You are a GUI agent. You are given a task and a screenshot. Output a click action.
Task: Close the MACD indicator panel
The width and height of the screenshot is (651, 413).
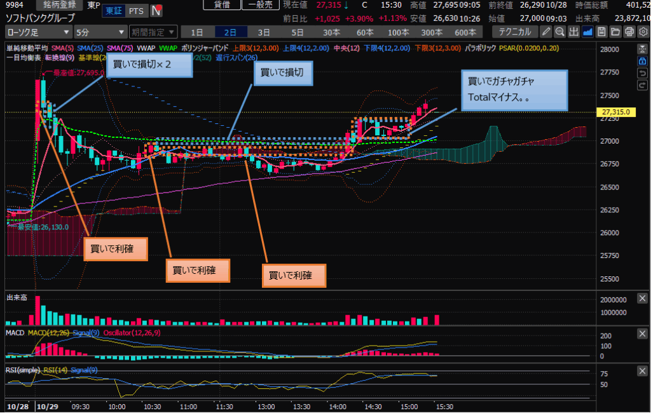coord(642,334)
